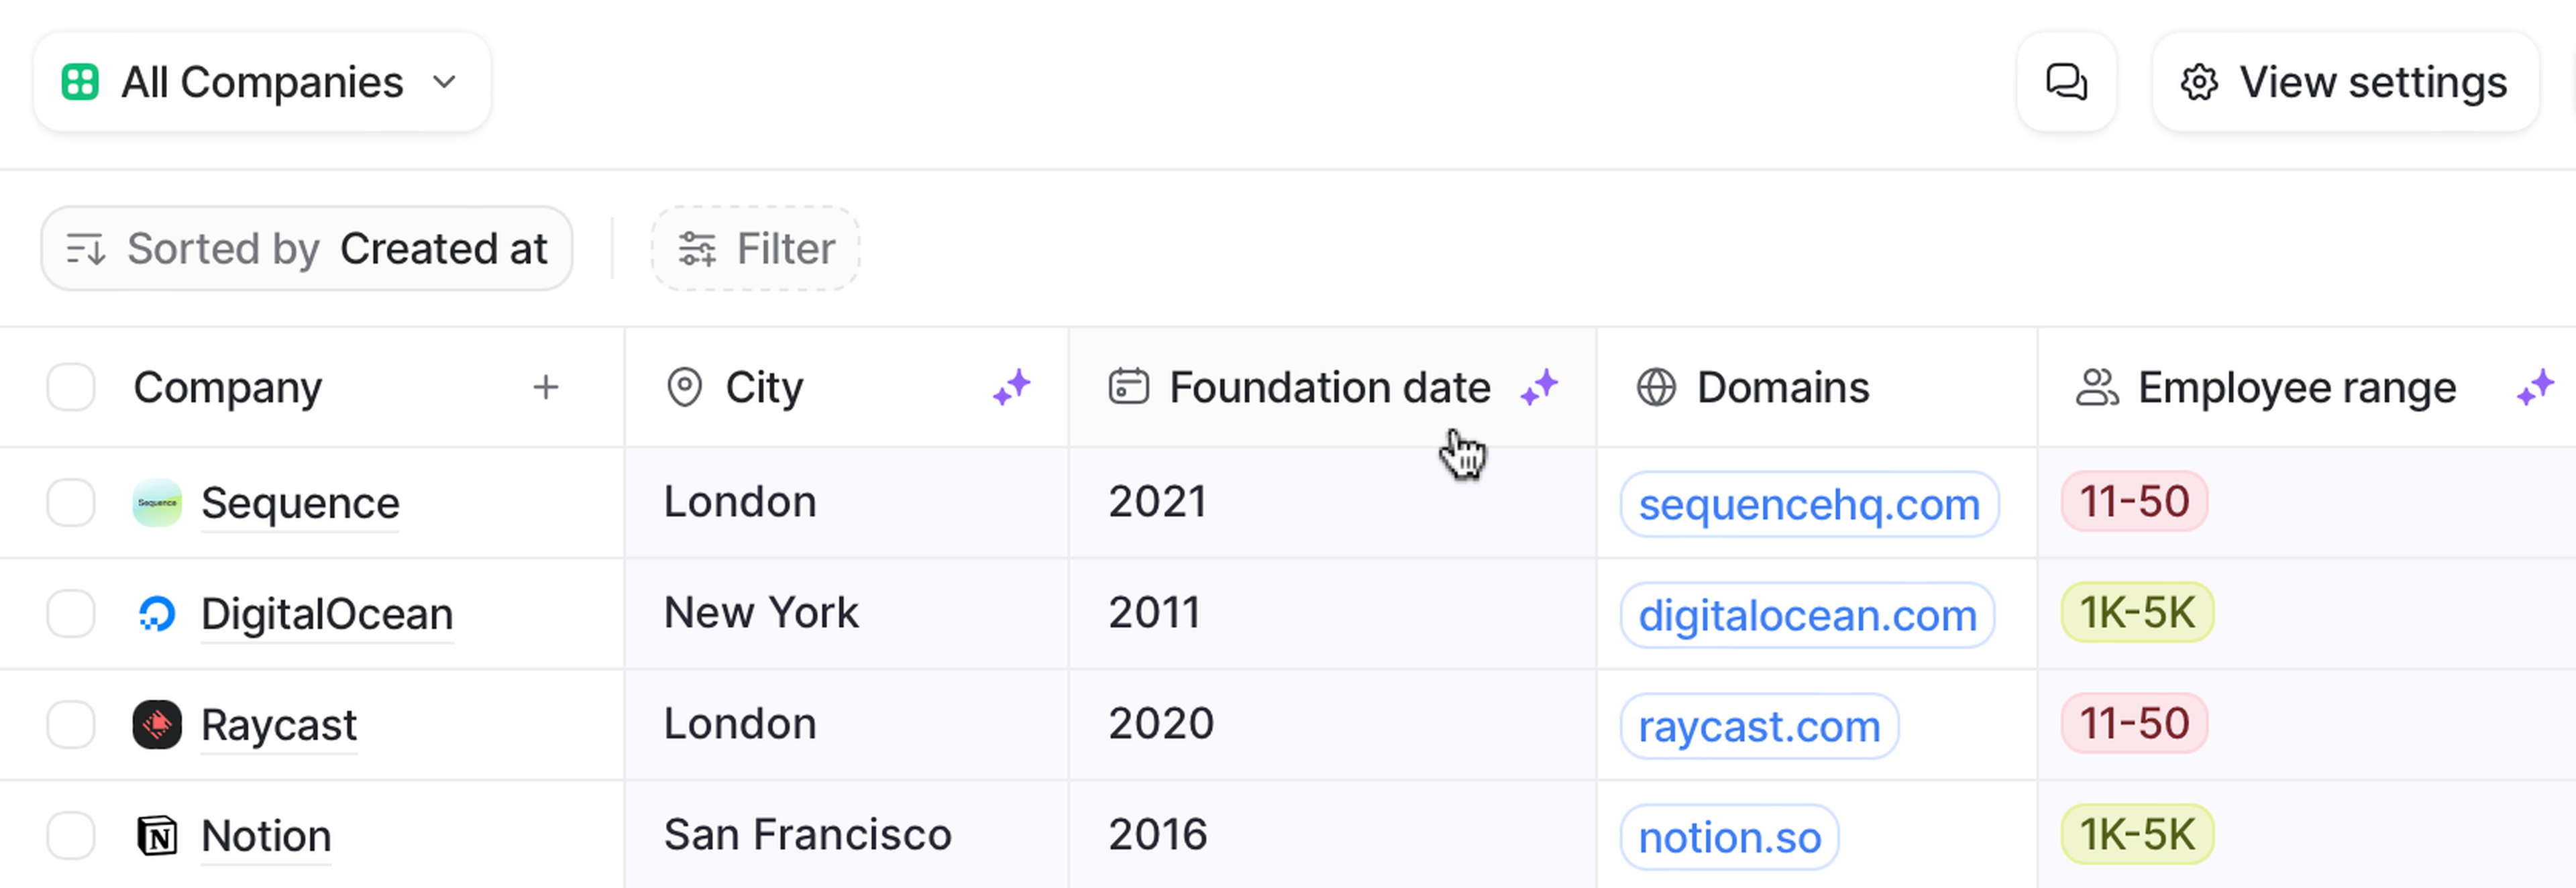This screenshot has width=2576, height=888.
Task: Click the sparkle icon beside Employee range
Action: (2535, 387)
